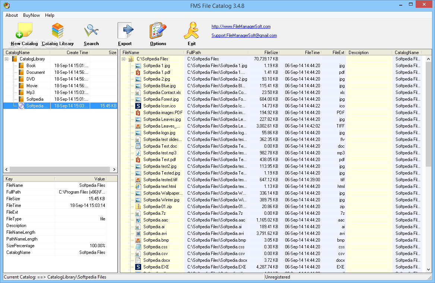Open the Help menu
This screenshot has width=435, height=283.
click(x=50, y=15)
